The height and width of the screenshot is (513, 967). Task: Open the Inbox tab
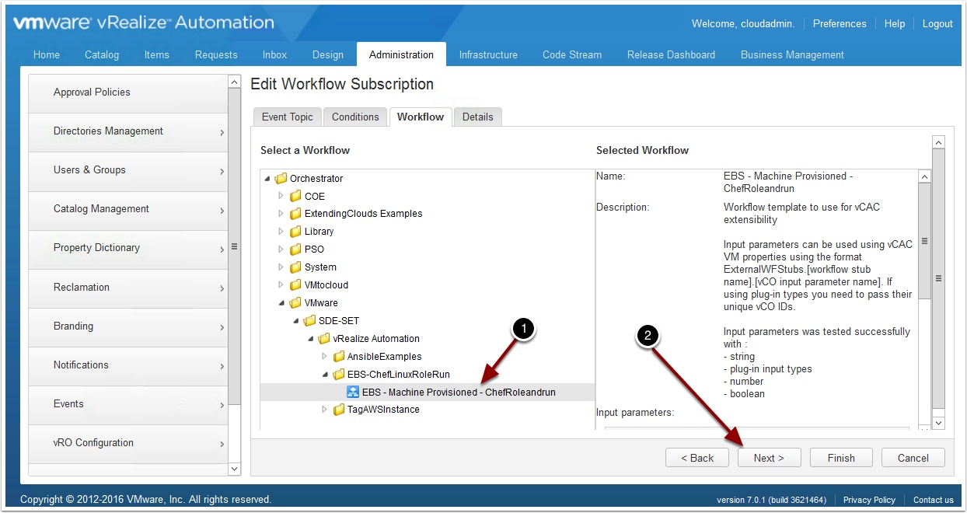pos(274,55)
